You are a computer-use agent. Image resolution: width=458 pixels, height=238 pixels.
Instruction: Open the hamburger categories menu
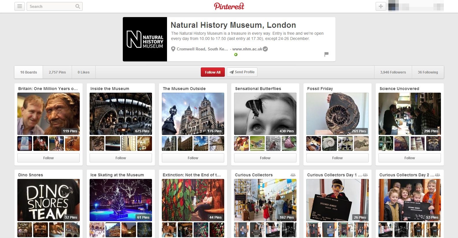[x=20, y=6]
